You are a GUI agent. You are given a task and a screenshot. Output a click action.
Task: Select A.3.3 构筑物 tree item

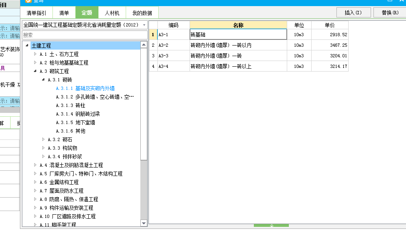click(62, 148)
